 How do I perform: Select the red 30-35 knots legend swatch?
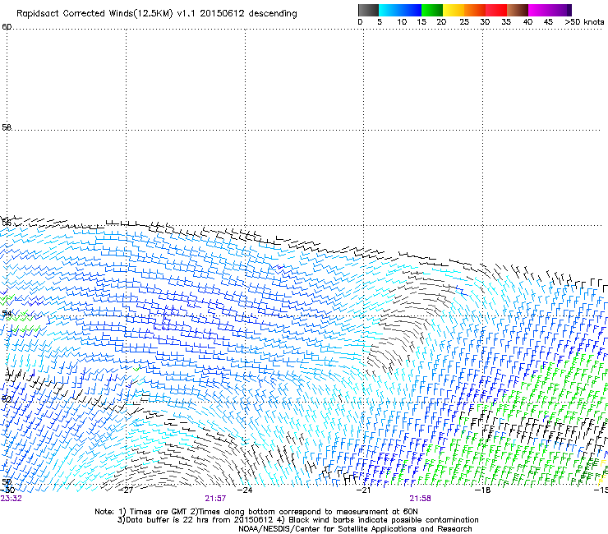tap(496, 10)
